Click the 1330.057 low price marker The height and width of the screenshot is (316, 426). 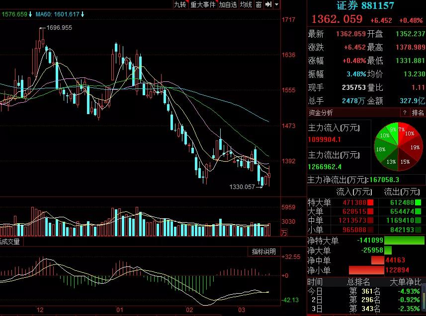246,187
